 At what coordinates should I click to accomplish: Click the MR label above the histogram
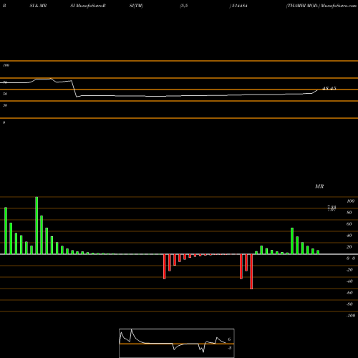319,186
